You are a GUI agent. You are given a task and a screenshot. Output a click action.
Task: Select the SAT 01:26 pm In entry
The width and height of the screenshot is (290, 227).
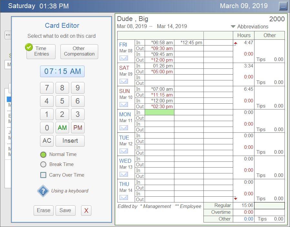[x=160, y=66]
